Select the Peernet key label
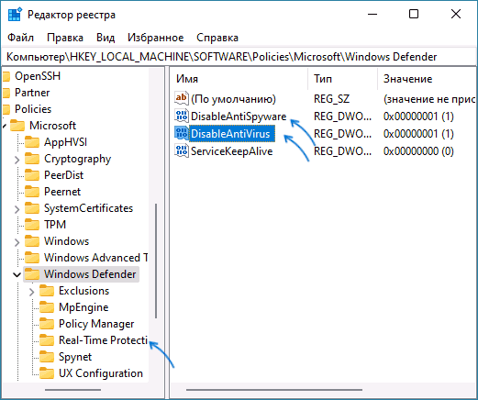 coord(62,192)
